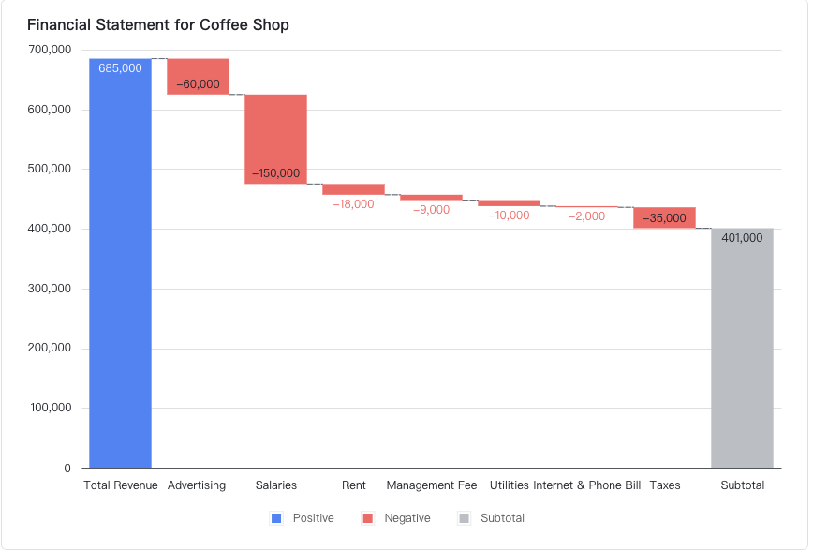Click the 401,000 data label

[x=742, y=238]
